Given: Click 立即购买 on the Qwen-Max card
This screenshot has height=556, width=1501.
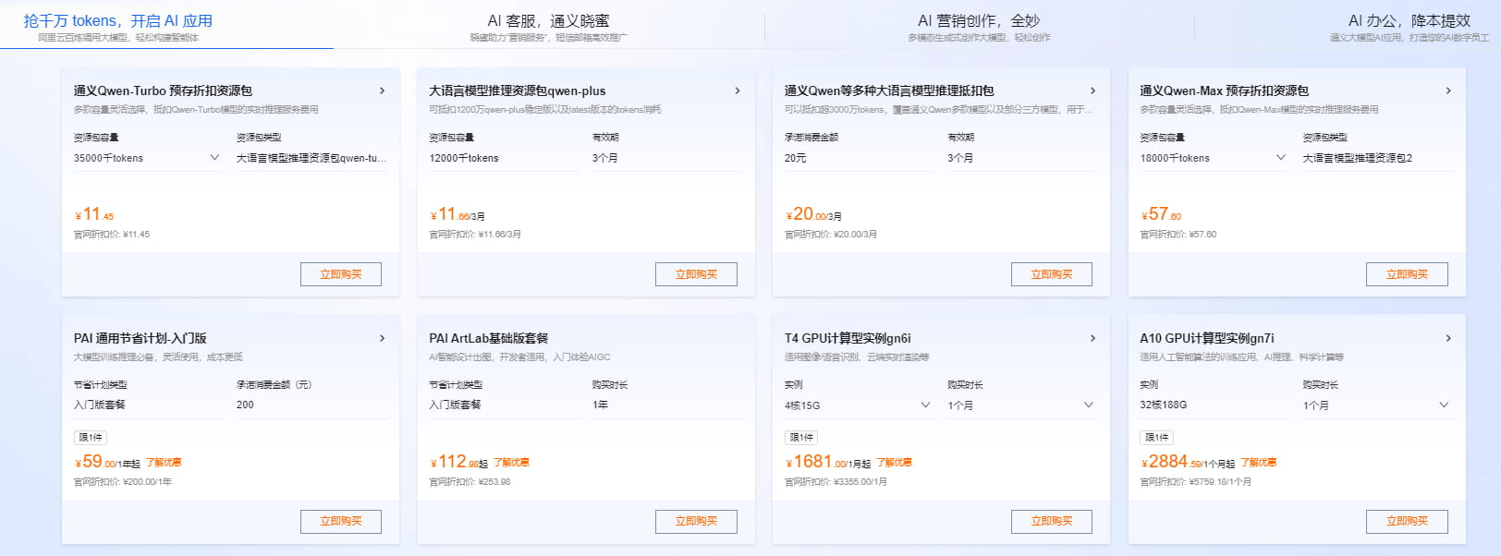Looking at the screenshot, I should coord(1407,274).
